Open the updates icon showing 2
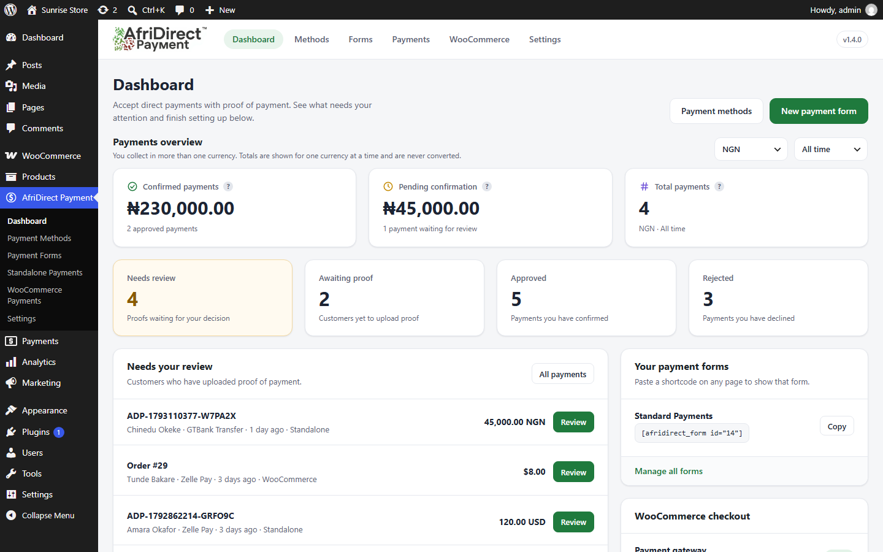The height and width of the screenshot is (552, 883). coord(107,10)
